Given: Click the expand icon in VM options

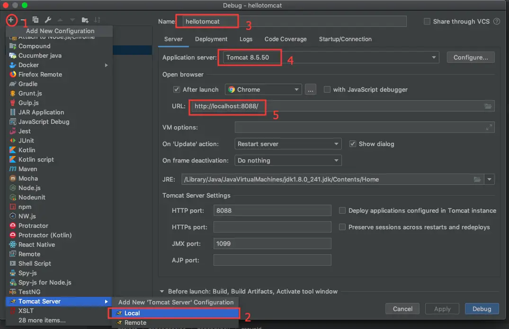Looking at the screenshot, I should pyautogui.click(x=489, y=127).
